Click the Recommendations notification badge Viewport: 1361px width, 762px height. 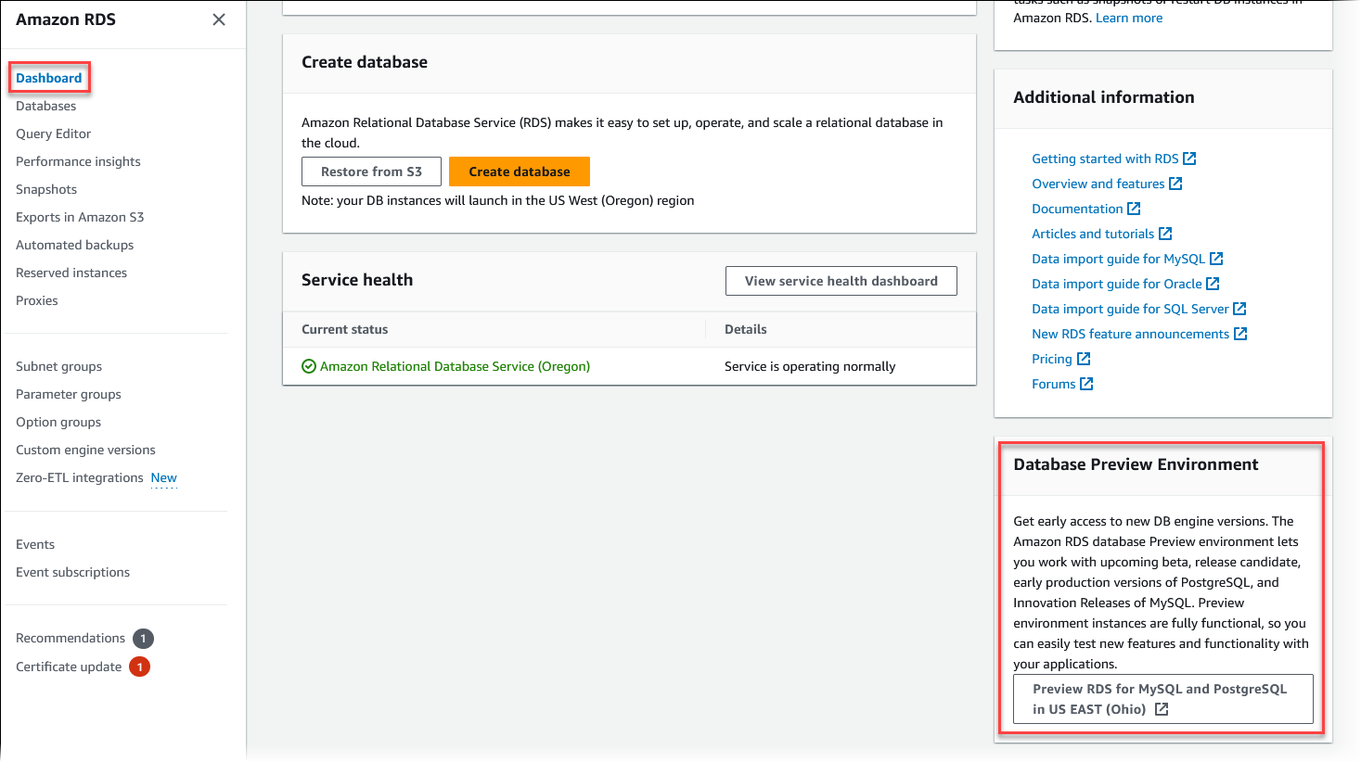[x=143, y=638]
